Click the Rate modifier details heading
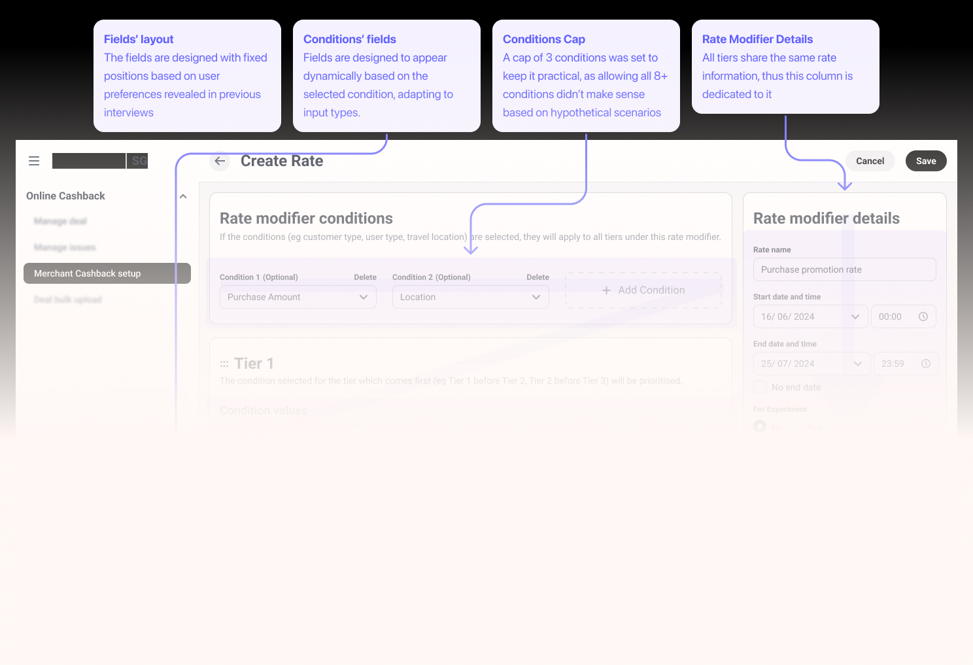973x665 pixels. coord(827,218)
